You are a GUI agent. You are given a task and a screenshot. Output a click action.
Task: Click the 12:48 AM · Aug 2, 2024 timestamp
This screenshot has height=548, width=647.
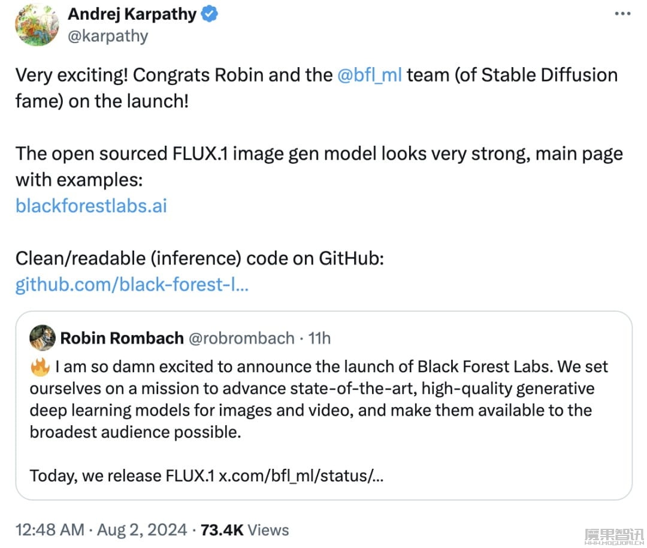101,530
